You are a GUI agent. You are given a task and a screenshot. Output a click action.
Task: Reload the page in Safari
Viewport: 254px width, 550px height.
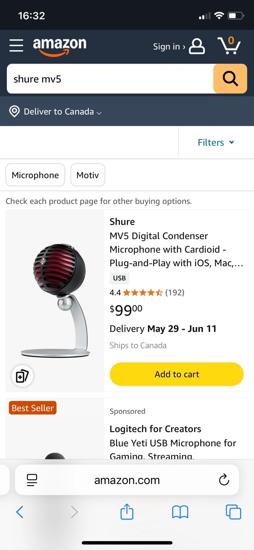tap(224, 480)
